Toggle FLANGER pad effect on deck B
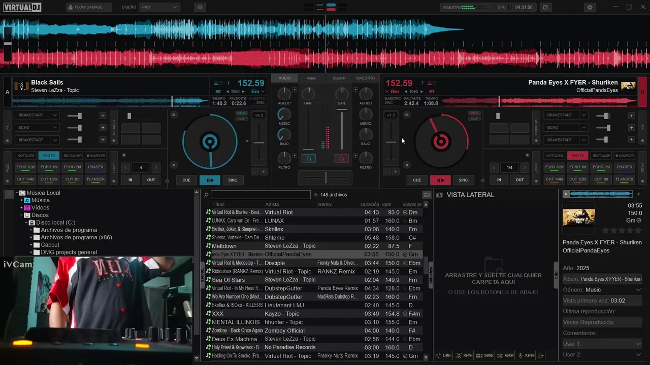The image size is (650, 365). click(624, 179)
